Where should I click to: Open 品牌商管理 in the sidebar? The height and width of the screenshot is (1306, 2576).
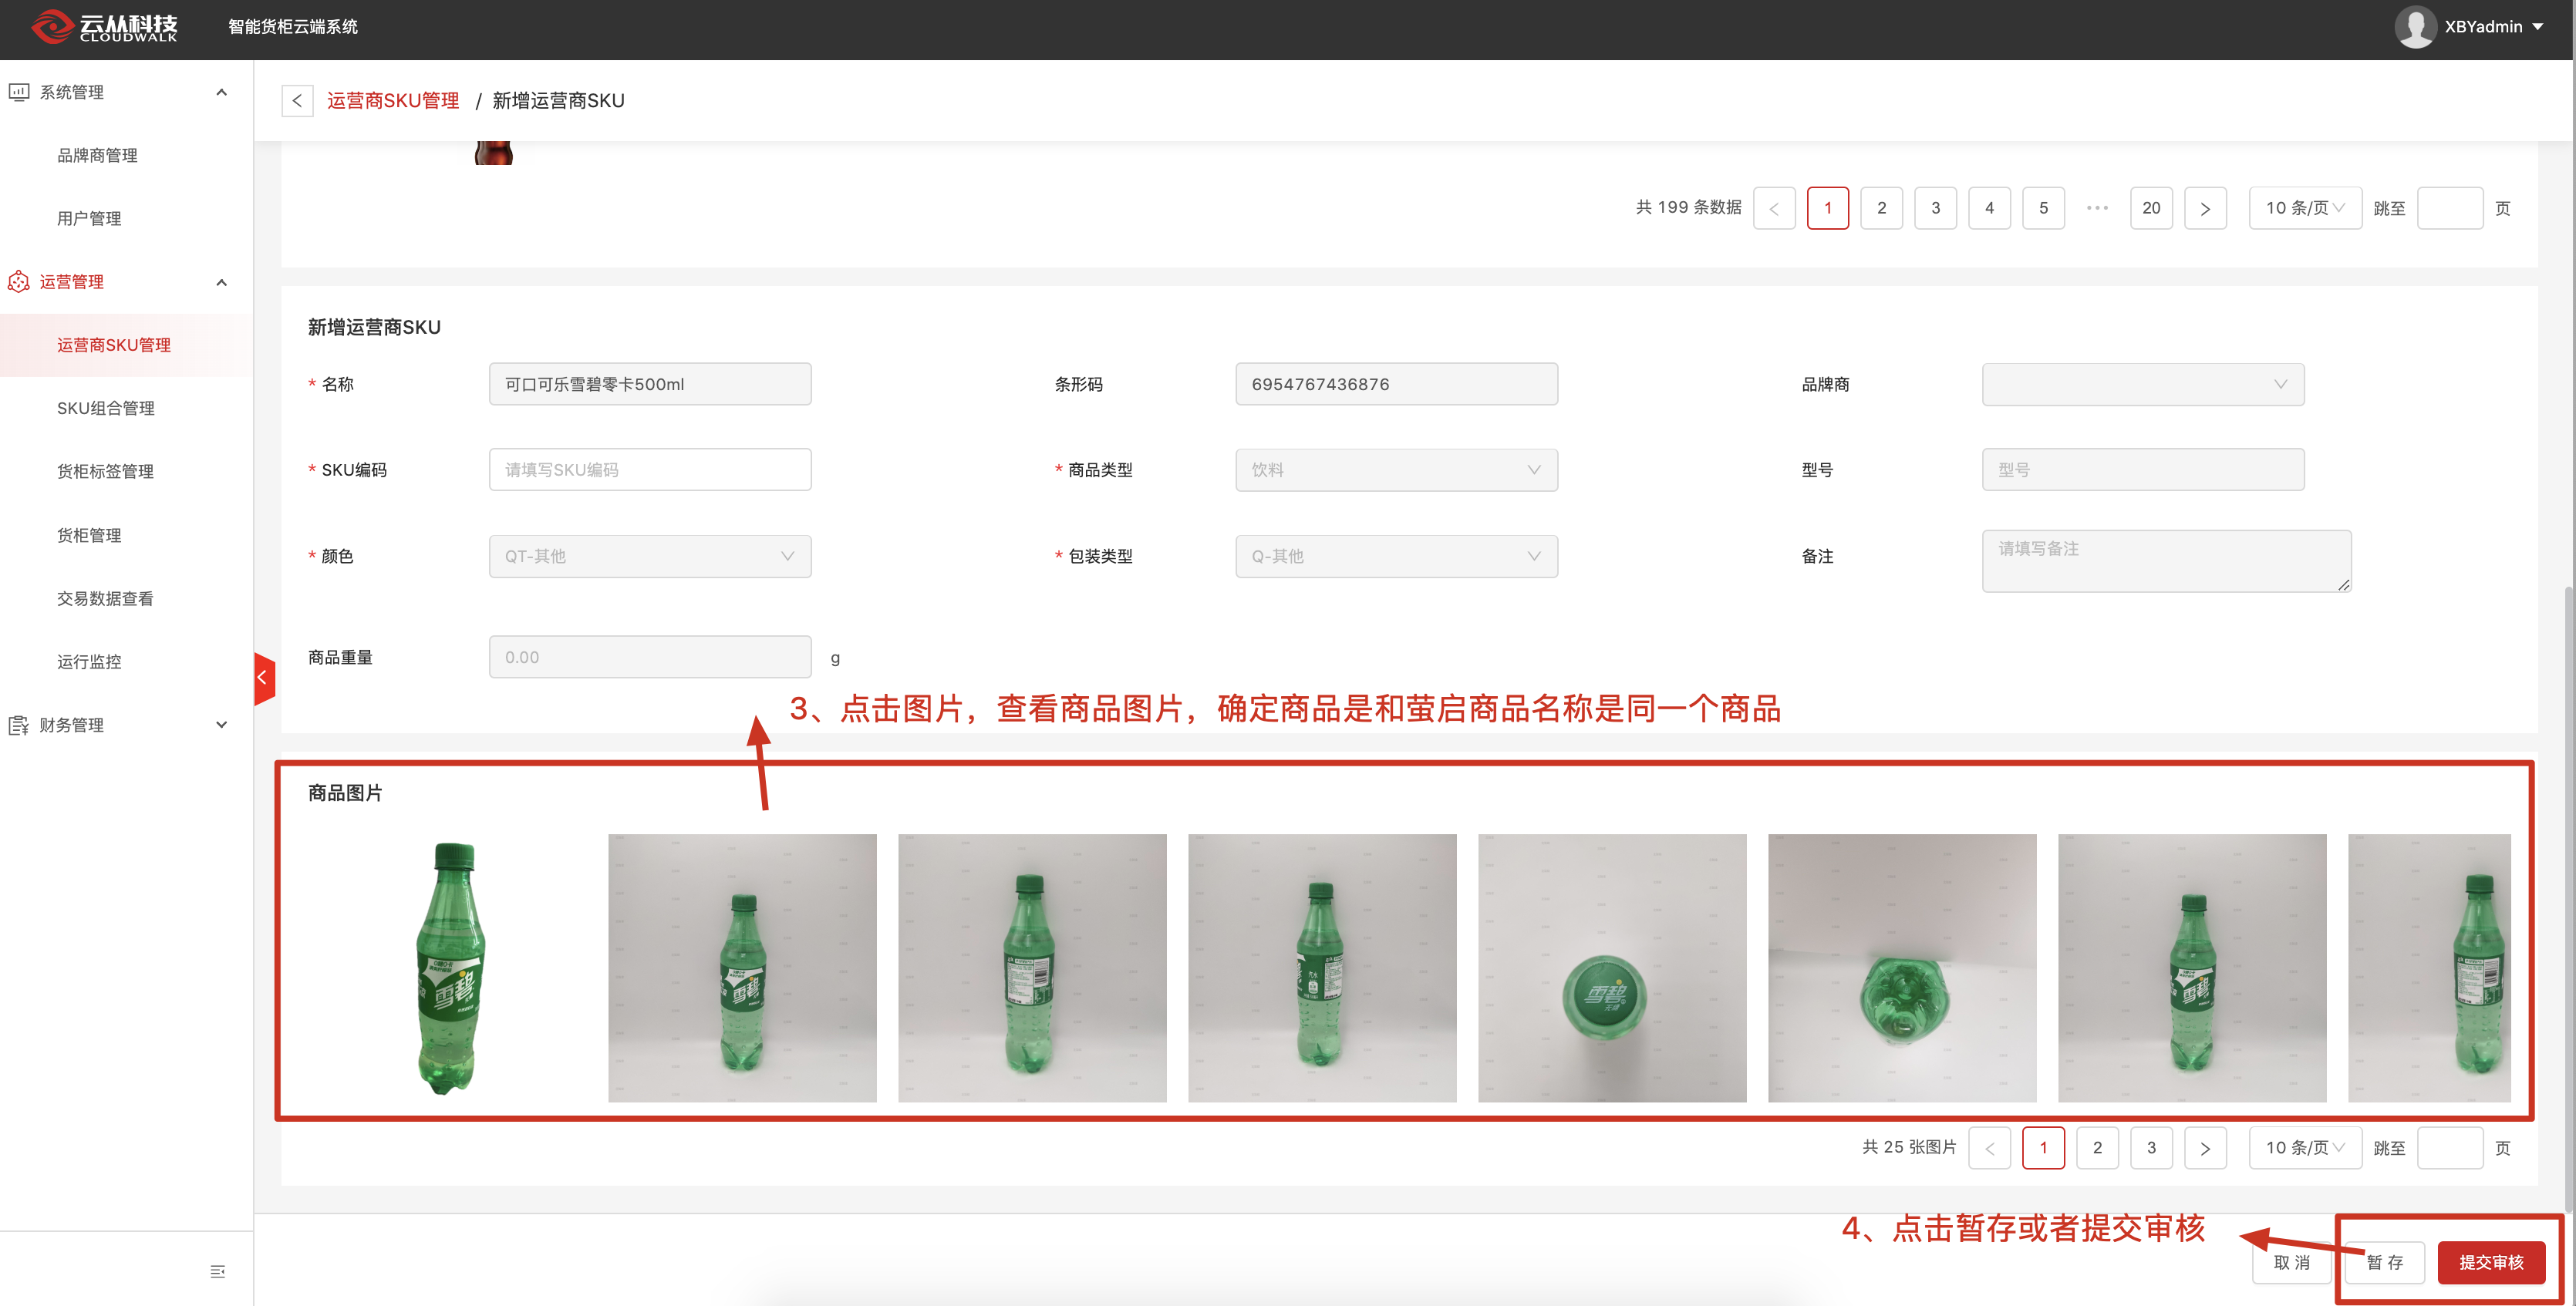tap(97, 155)
